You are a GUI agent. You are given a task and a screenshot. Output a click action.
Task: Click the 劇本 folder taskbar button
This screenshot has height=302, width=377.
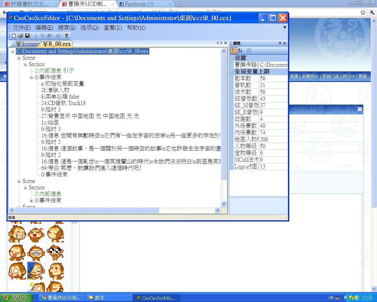click(x=110, y=298)
